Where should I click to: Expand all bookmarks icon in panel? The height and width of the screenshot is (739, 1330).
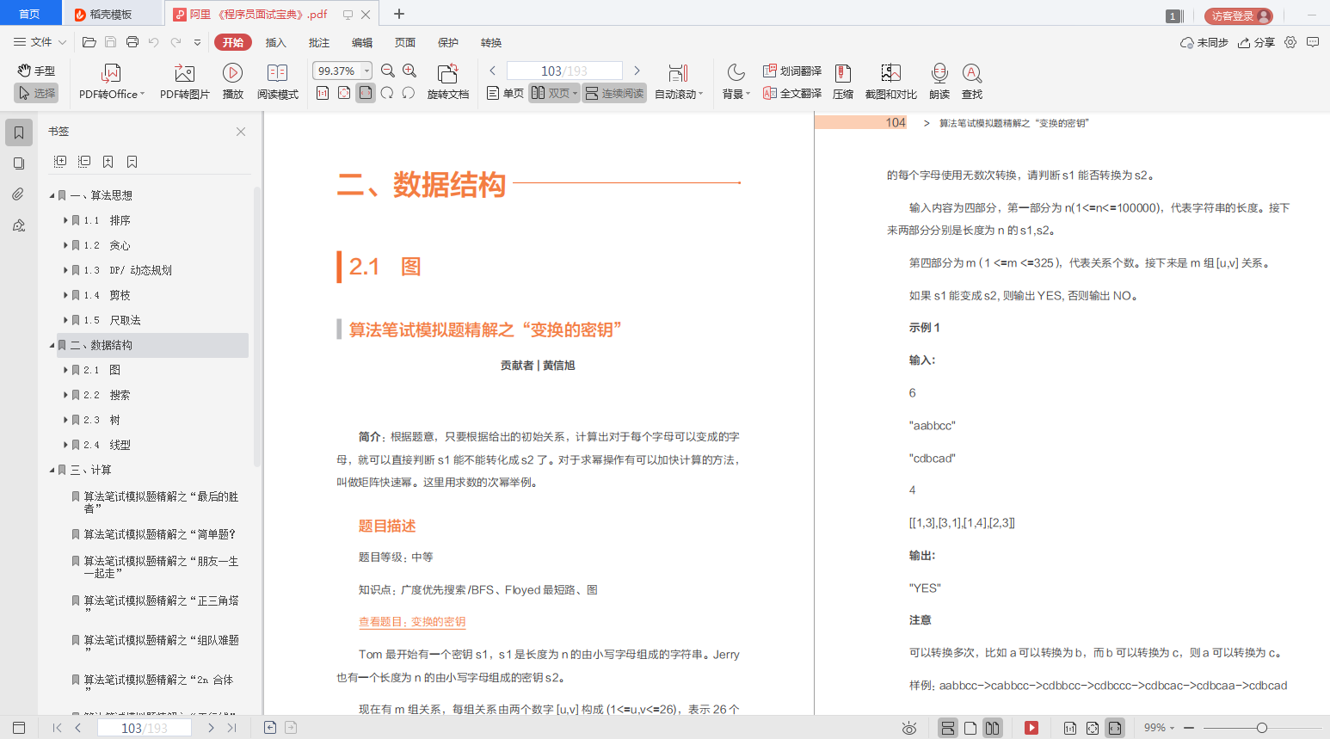(60, 162)
